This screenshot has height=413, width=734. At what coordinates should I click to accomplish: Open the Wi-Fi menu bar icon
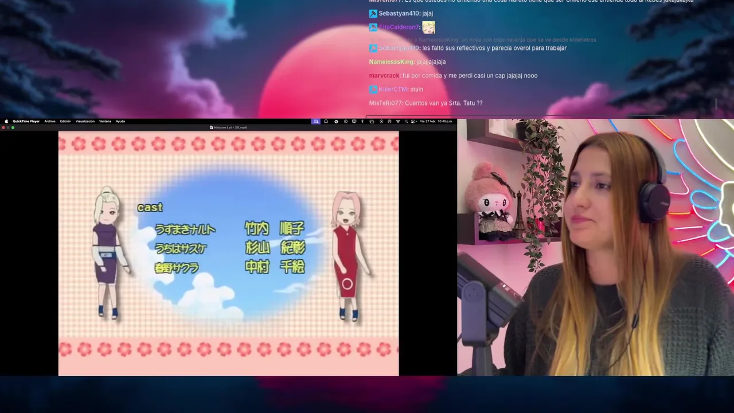pos(398,121)
